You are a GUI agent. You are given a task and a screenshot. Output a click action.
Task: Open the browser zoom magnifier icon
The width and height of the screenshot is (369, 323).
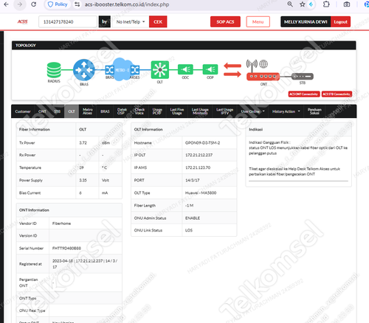[290, 4]
